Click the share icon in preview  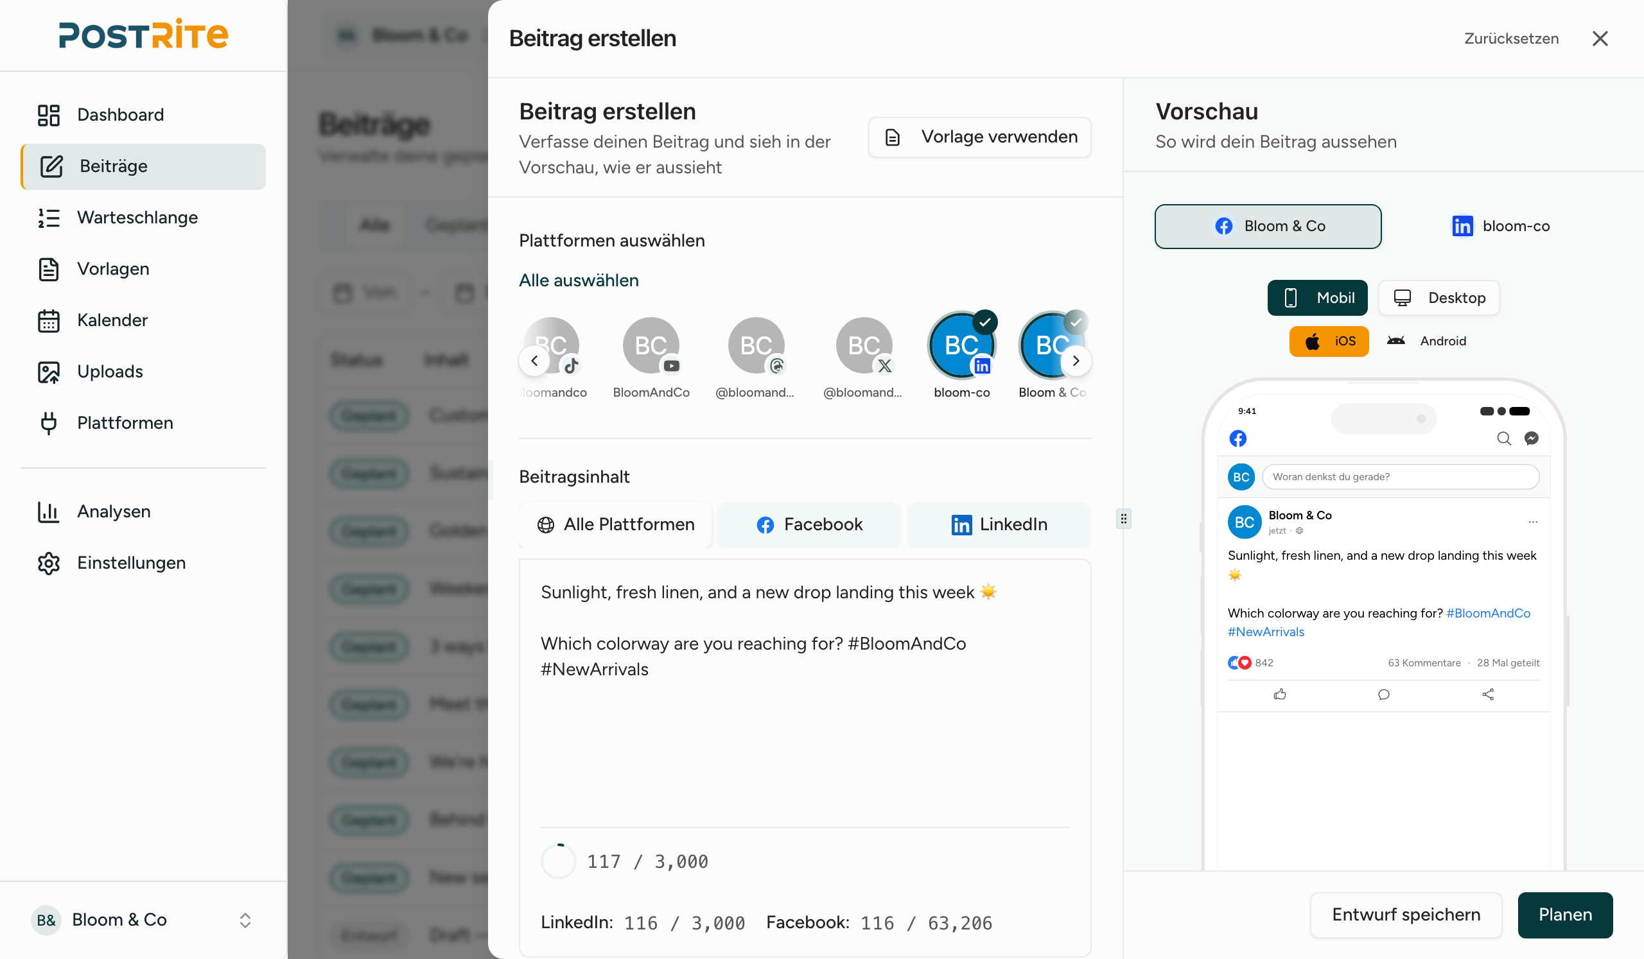[x=1488, y=695]
